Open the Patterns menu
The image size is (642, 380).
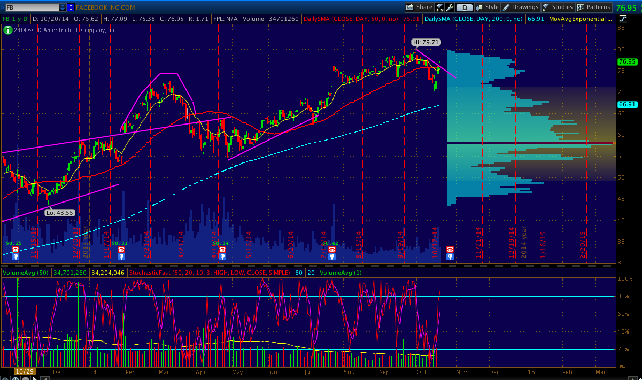click(x=593, y=7)
